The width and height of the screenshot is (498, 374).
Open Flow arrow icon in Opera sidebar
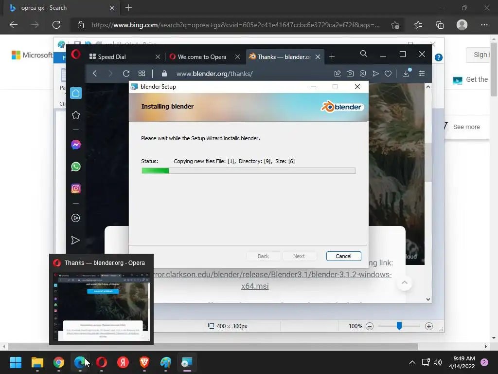tap(75, 240)
